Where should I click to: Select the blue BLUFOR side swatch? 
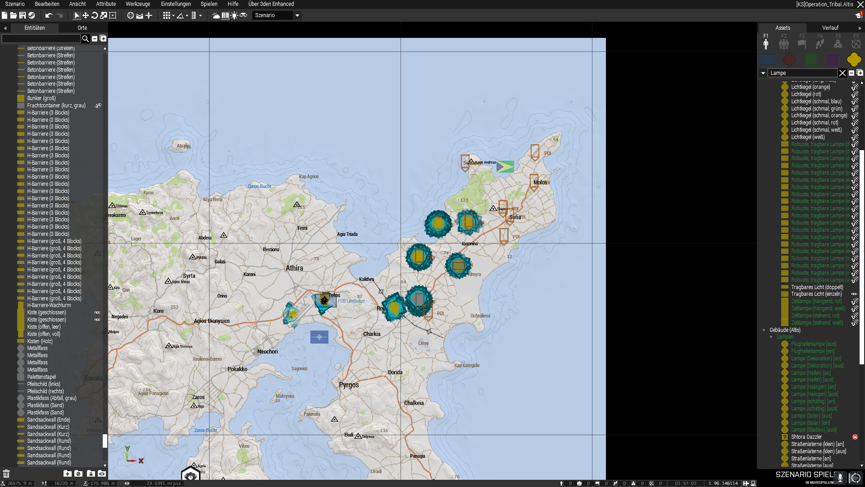coord(768,60)
